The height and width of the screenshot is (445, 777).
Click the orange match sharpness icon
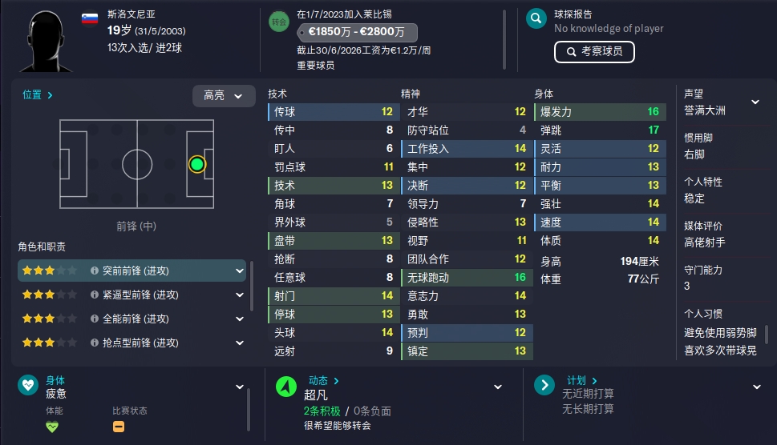pyautogui.click(x=119, y=427)
